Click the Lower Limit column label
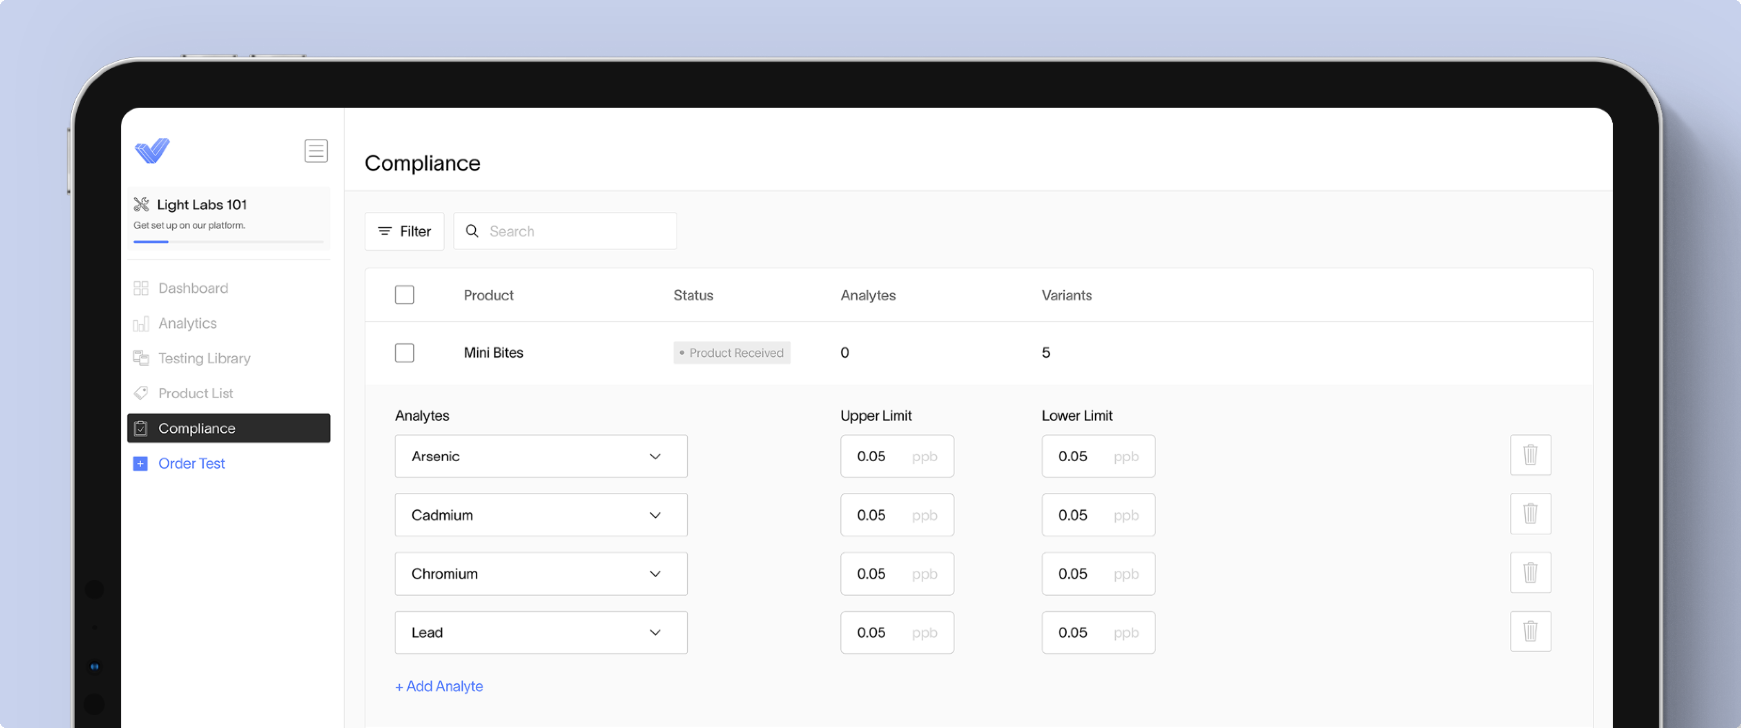This screenshot has height=728, width=1741. coord(1077,415)
